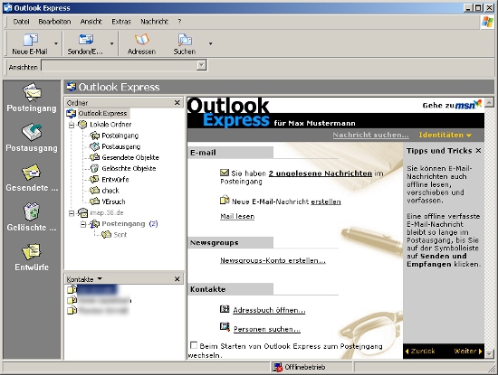
Task: Click Nachricht suchen link
Action: click(x=370, y=135)
